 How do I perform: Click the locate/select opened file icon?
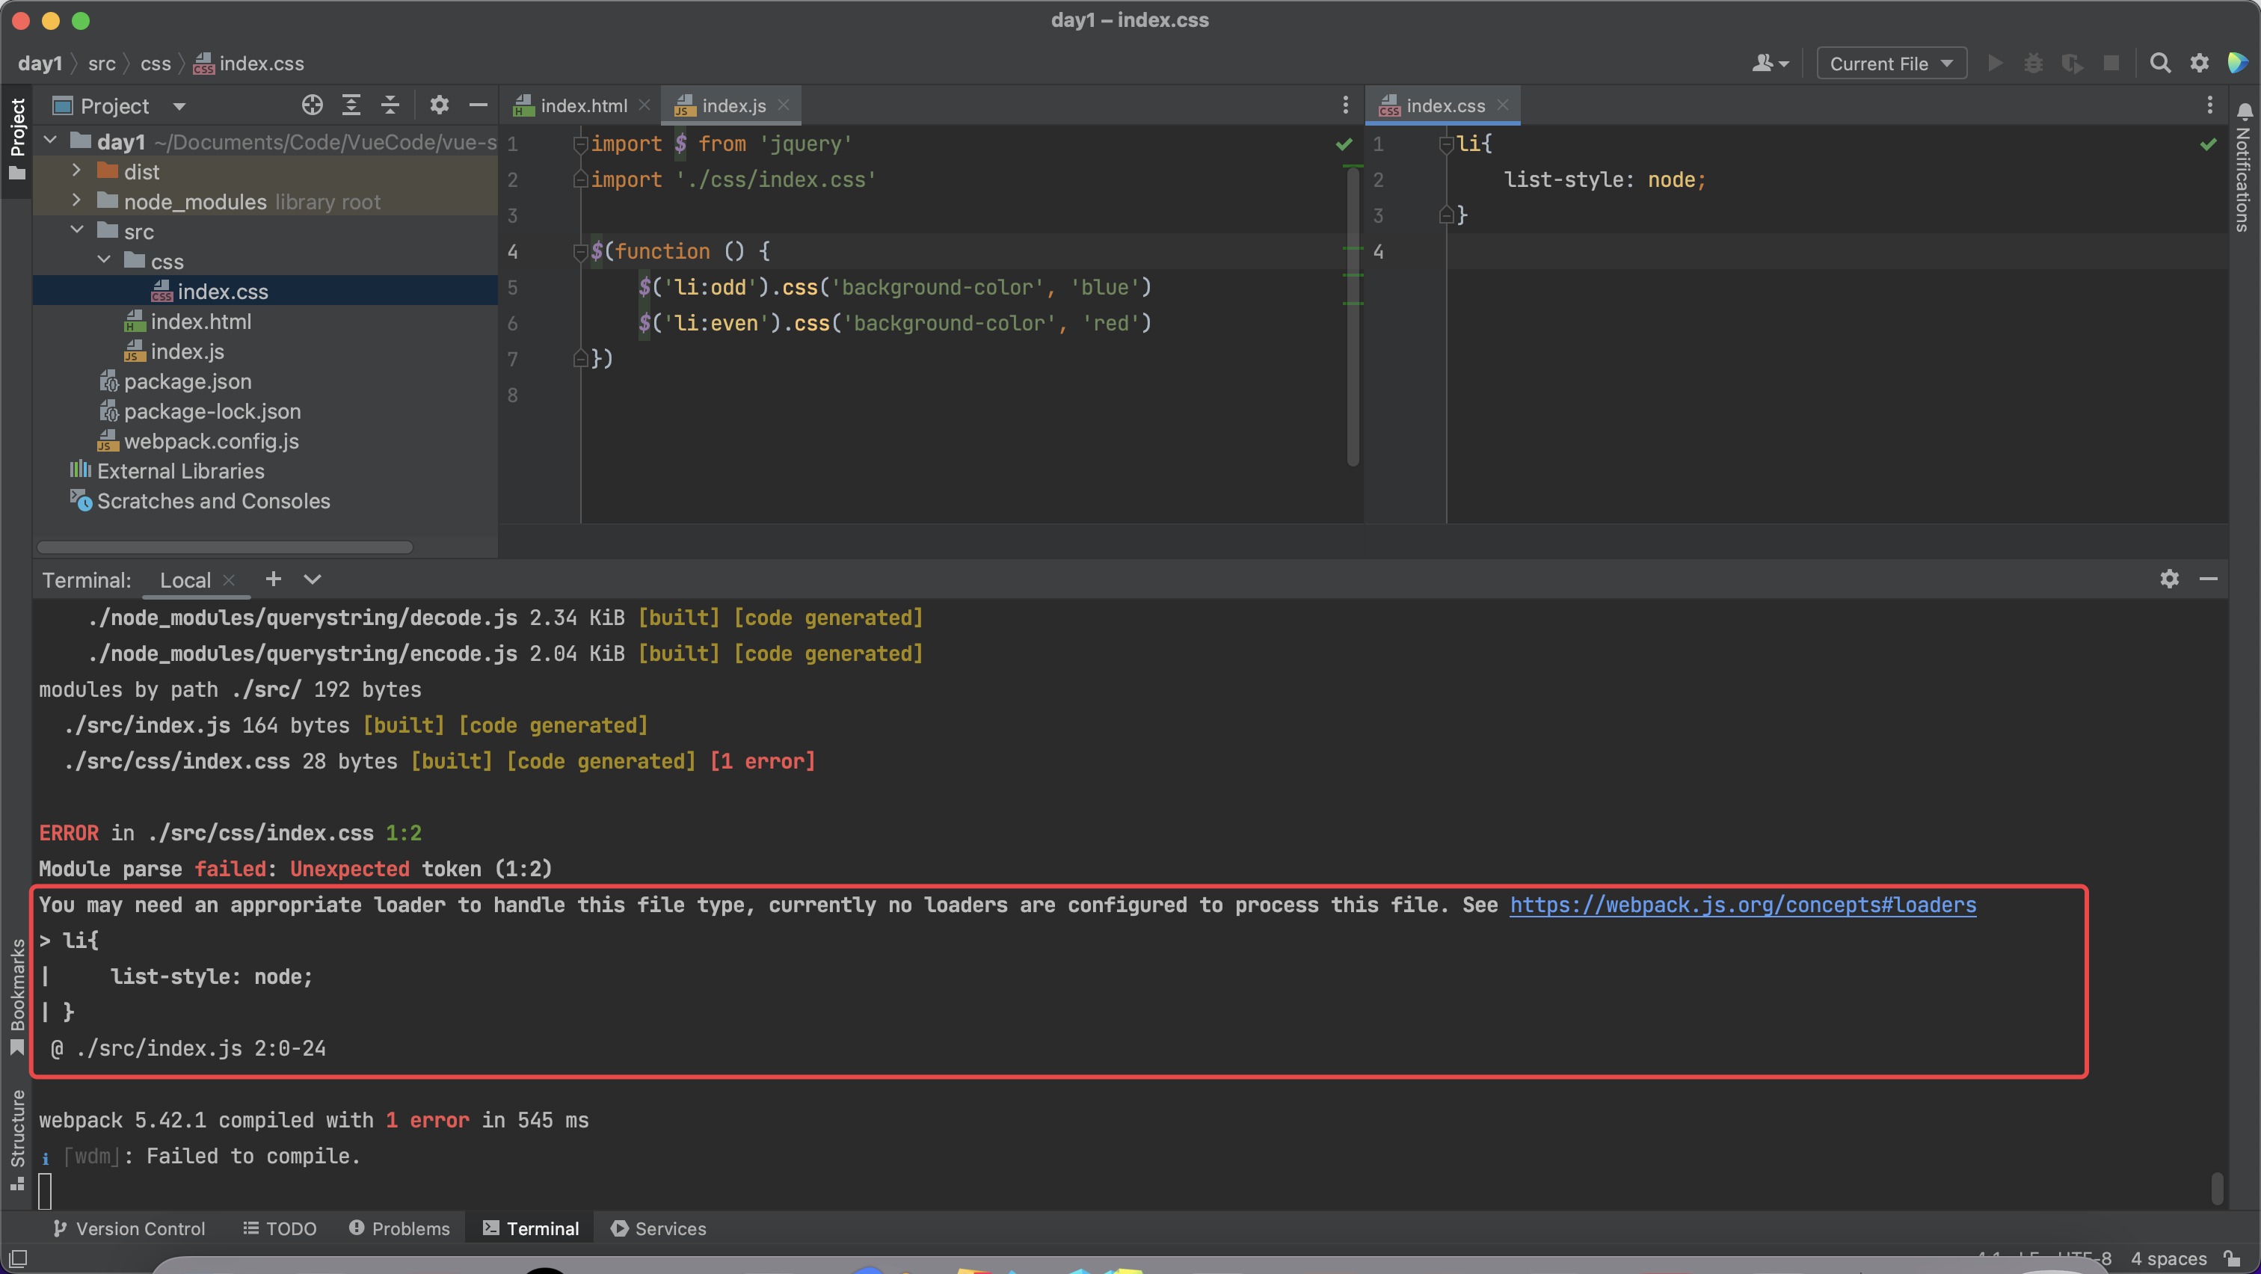(312, 106)
